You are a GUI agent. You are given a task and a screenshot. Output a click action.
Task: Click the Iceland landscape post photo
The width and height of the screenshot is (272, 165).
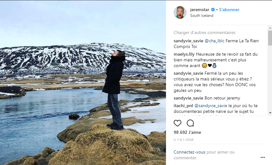pyautogui.click(x=83, y=83)
